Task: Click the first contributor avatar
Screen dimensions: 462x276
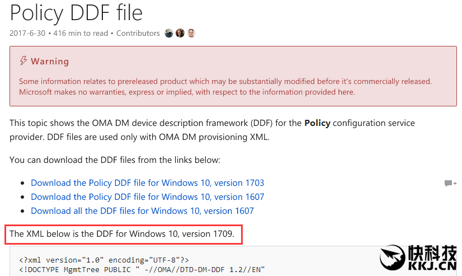Action: point(169,33)
